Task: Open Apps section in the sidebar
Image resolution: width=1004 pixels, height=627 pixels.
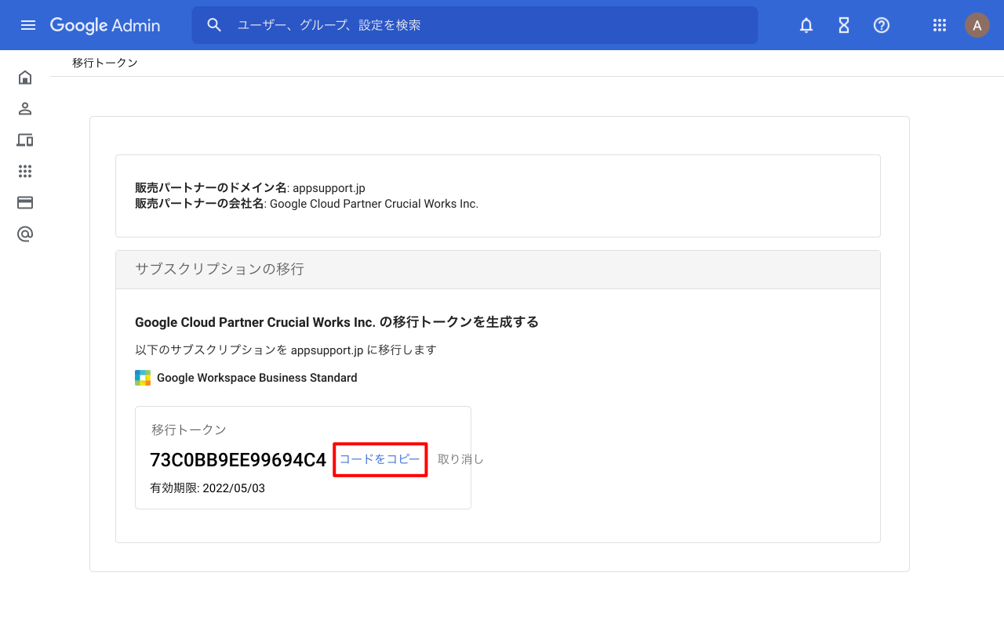Action: (25, 172)
